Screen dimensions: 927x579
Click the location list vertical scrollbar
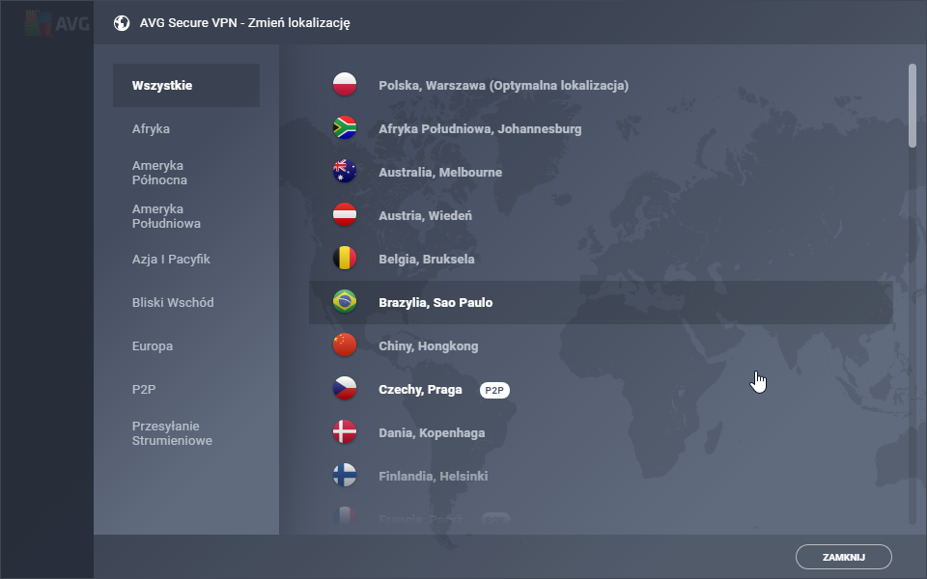913,106
